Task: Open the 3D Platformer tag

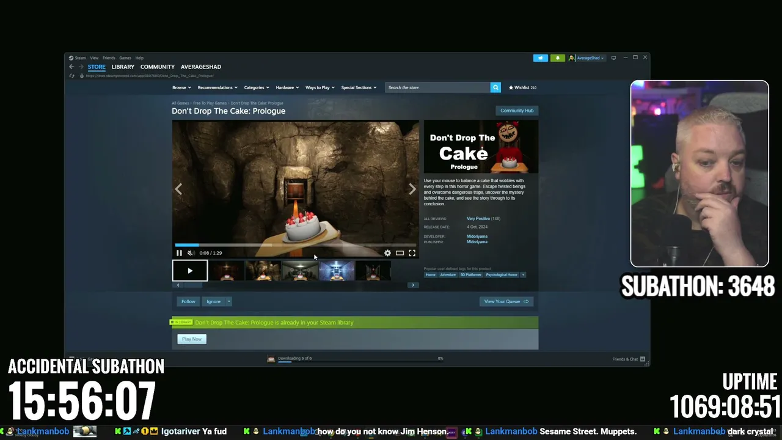Action: pyautogui.click(x=471, y=274)
